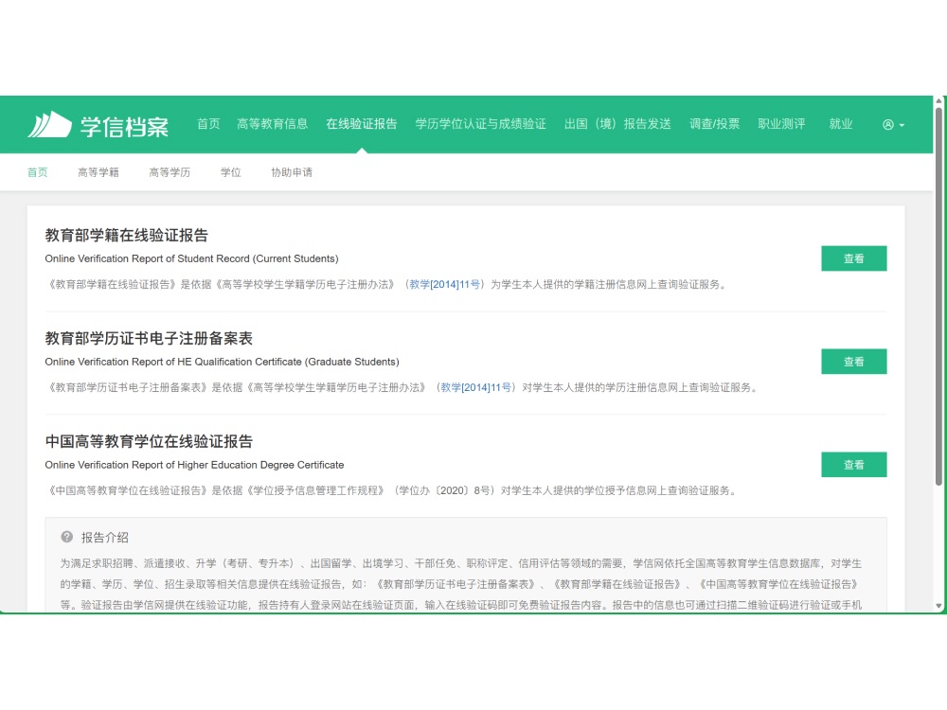Switch to the 学位 sub-tab
Image resolution: width=947 pixels, height=710 pixels.
pos(231,172)
